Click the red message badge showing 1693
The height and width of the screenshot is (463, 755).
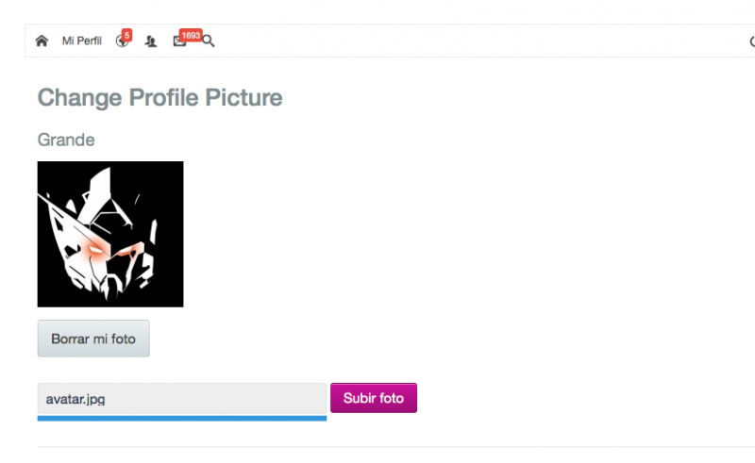tap(191, 35)
